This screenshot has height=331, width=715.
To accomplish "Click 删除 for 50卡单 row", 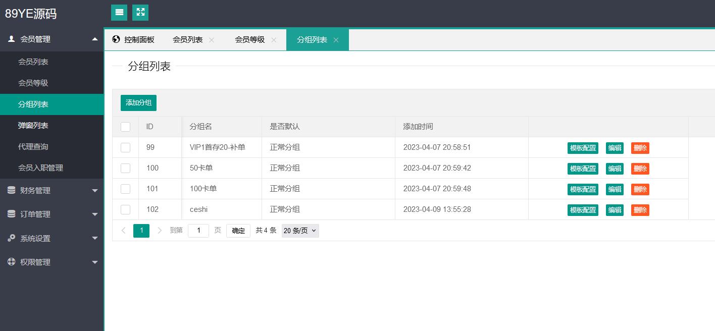I will [x=640, y=169].
